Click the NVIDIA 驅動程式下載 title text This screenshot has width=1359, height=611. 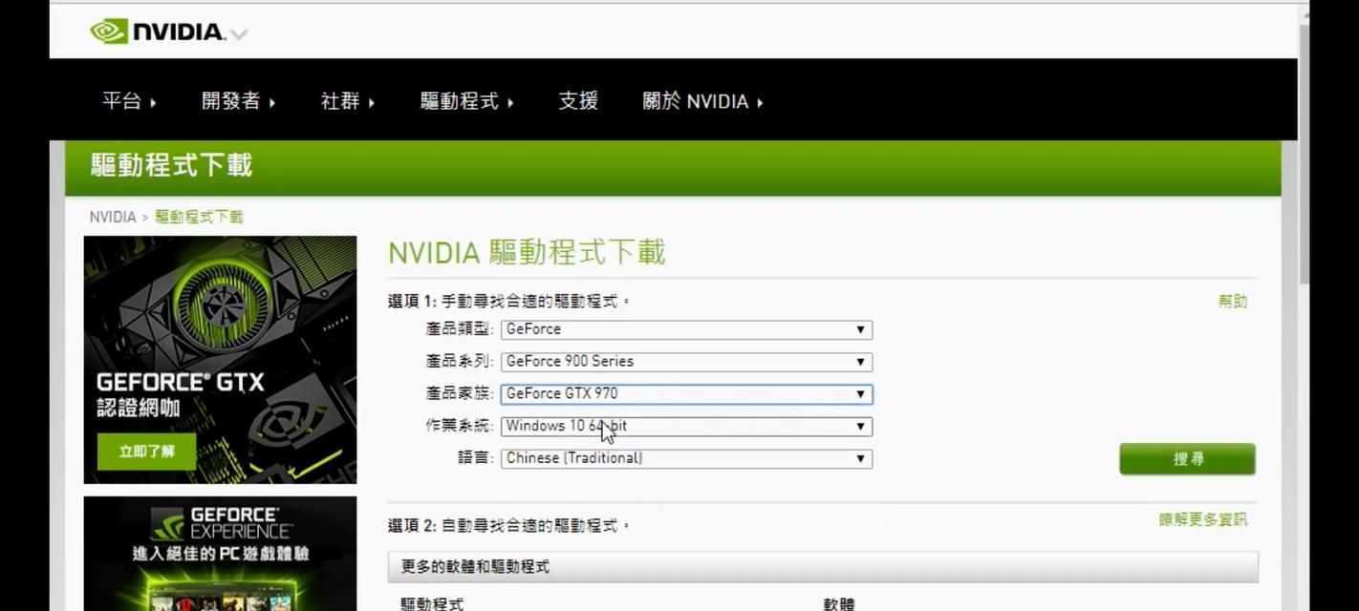tap(527, 252)
